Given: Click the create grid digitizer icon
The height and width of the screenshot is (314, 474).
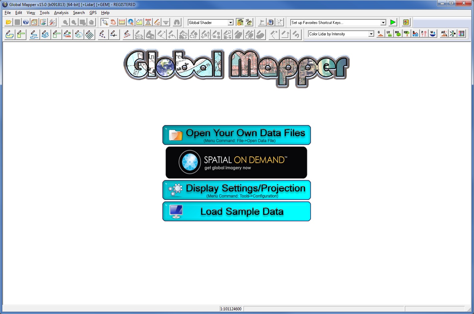Looking at the screenshot, I should (90, 34).
